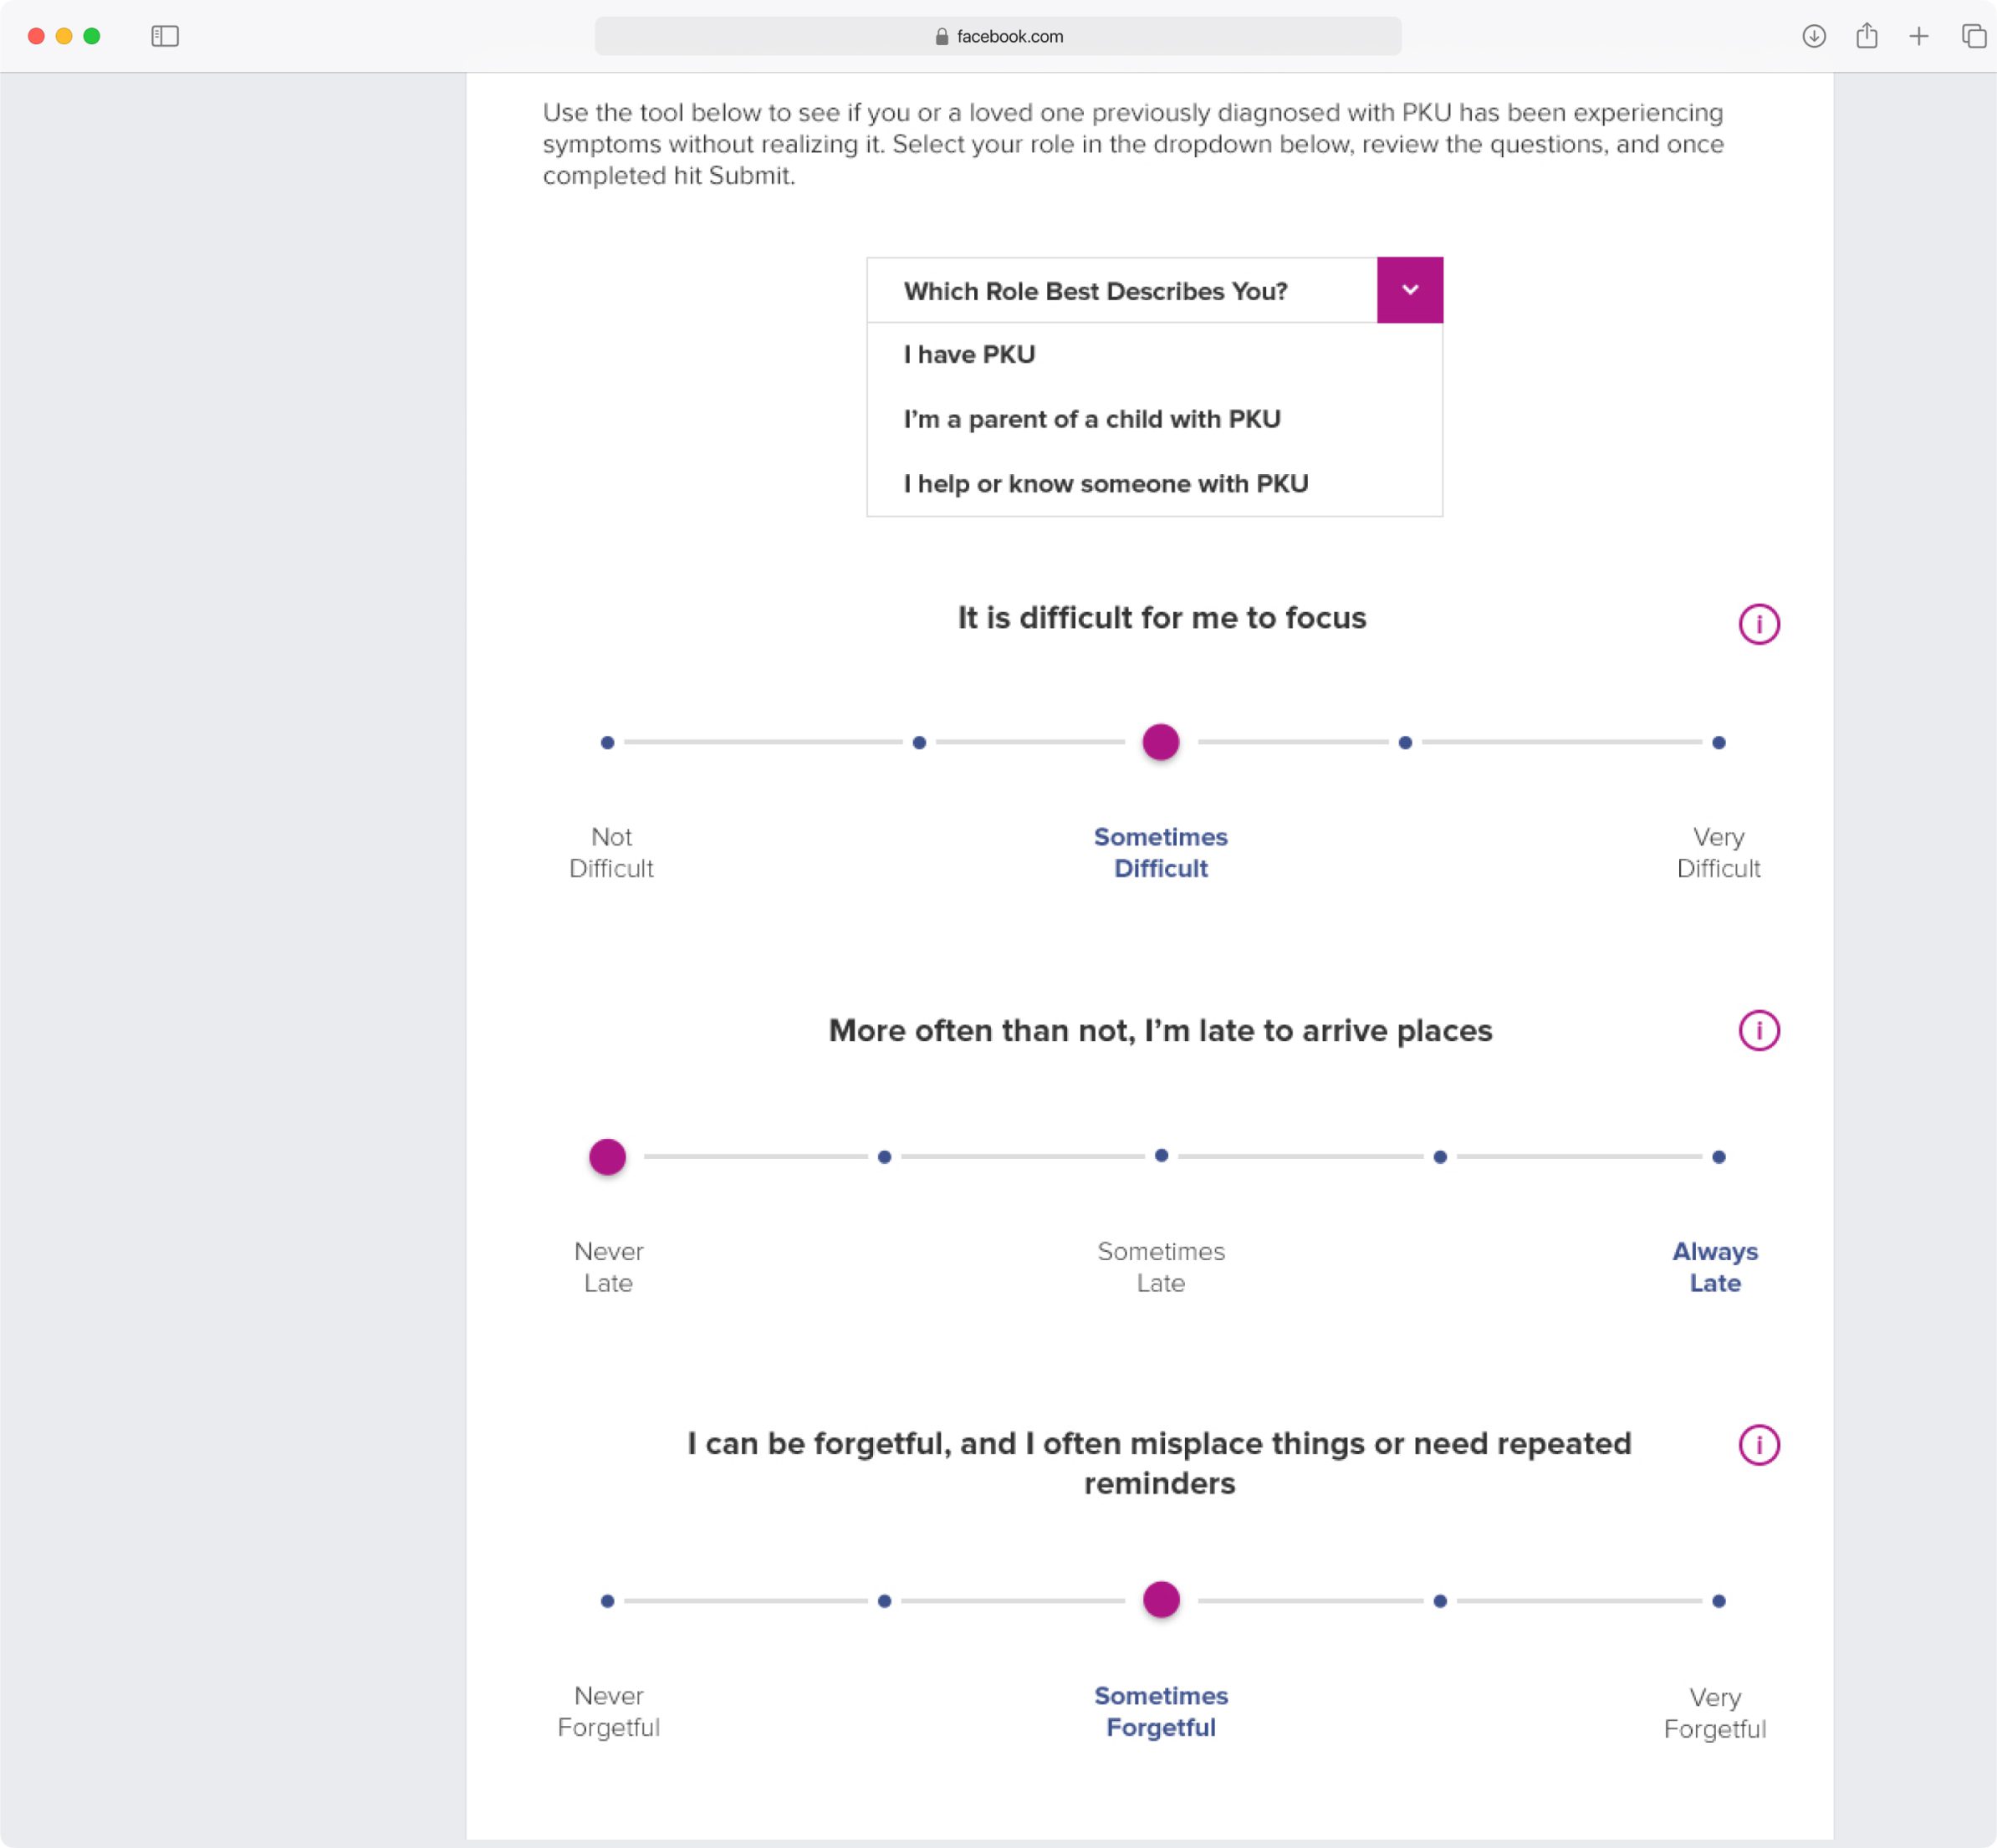Click magenta slider handle on forgetful scale
Image resolution: width=1997 pixels, height=1848 pixels.
(x=1160, y=1600)
